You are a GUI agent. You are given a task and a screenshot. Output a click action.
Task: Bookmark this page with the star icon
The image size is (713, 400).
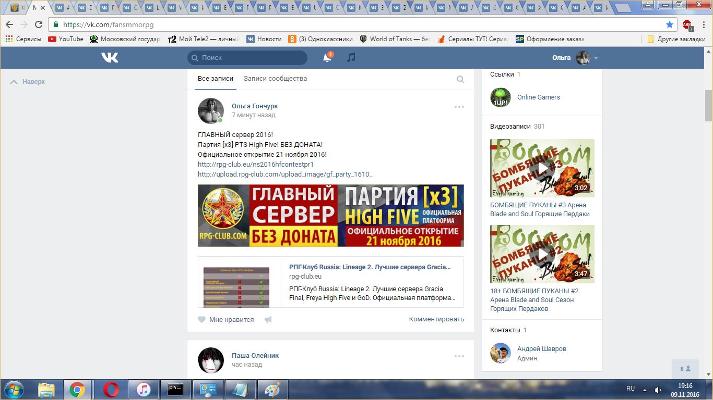tap(670, 24)
